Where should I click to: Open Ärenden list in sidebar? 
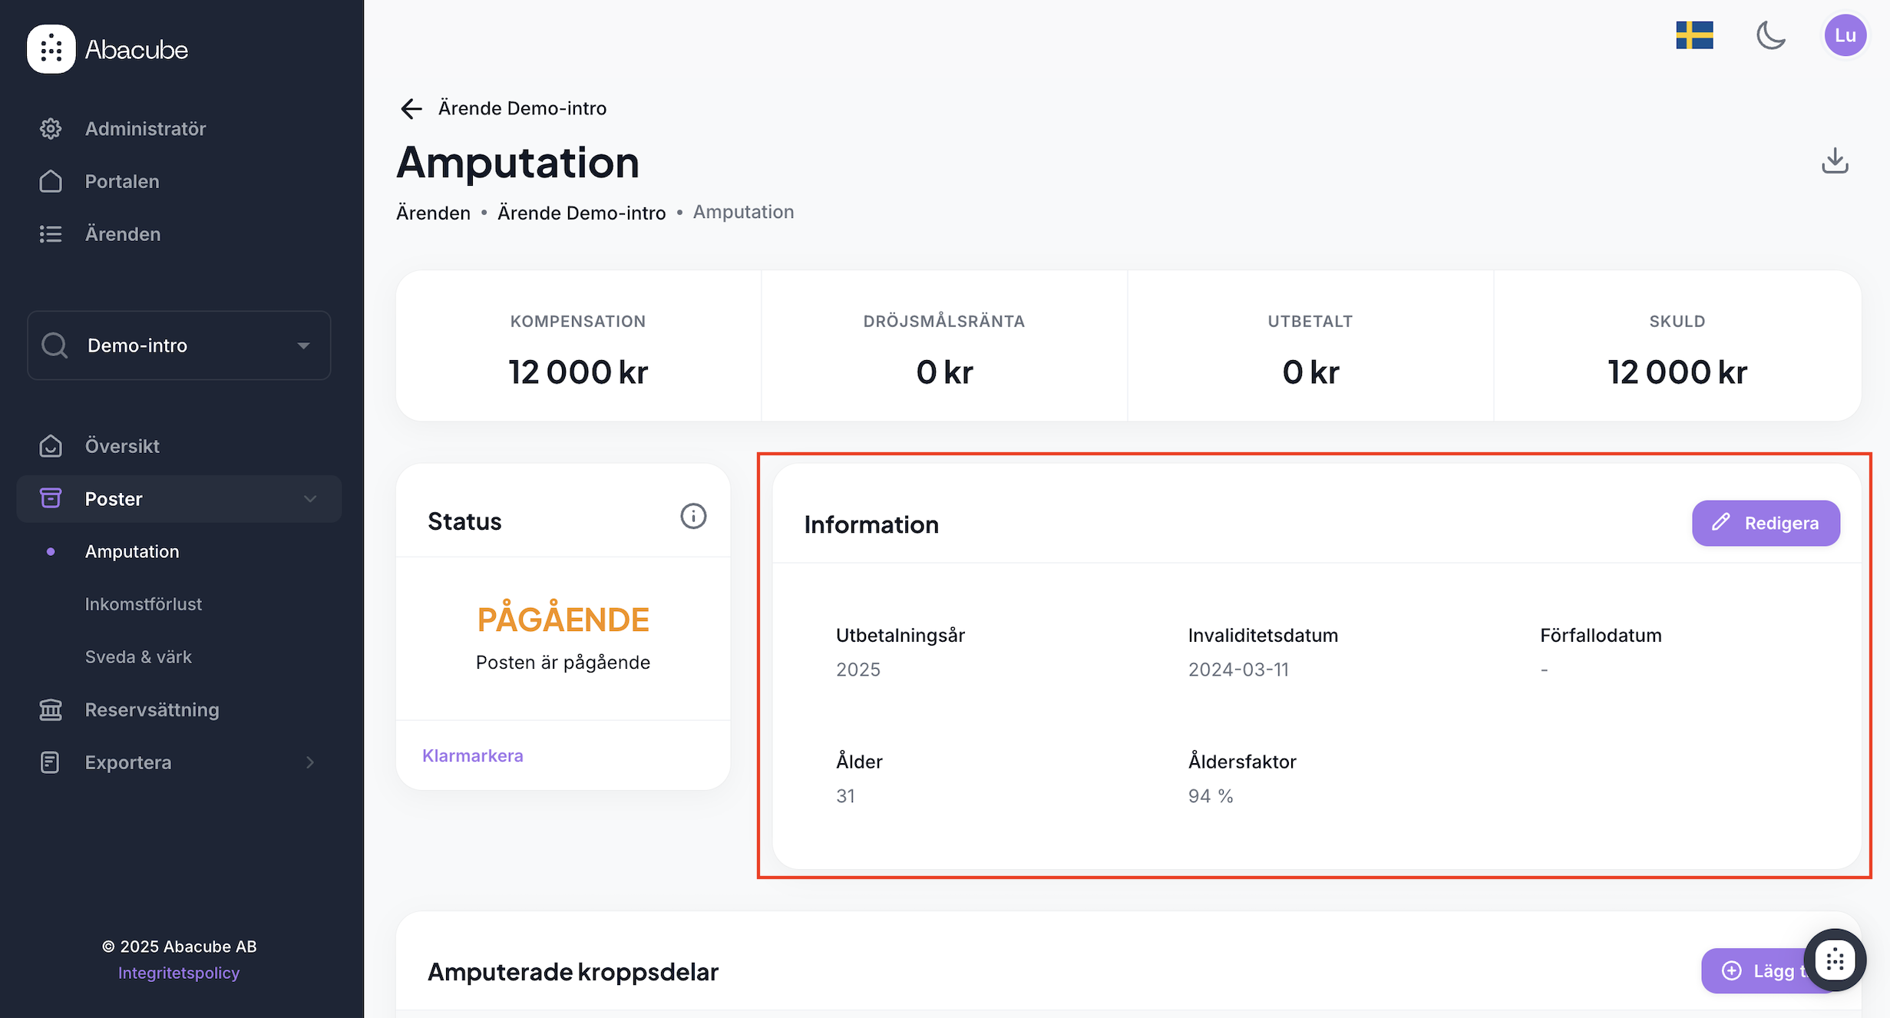click(x=123, y=234)
